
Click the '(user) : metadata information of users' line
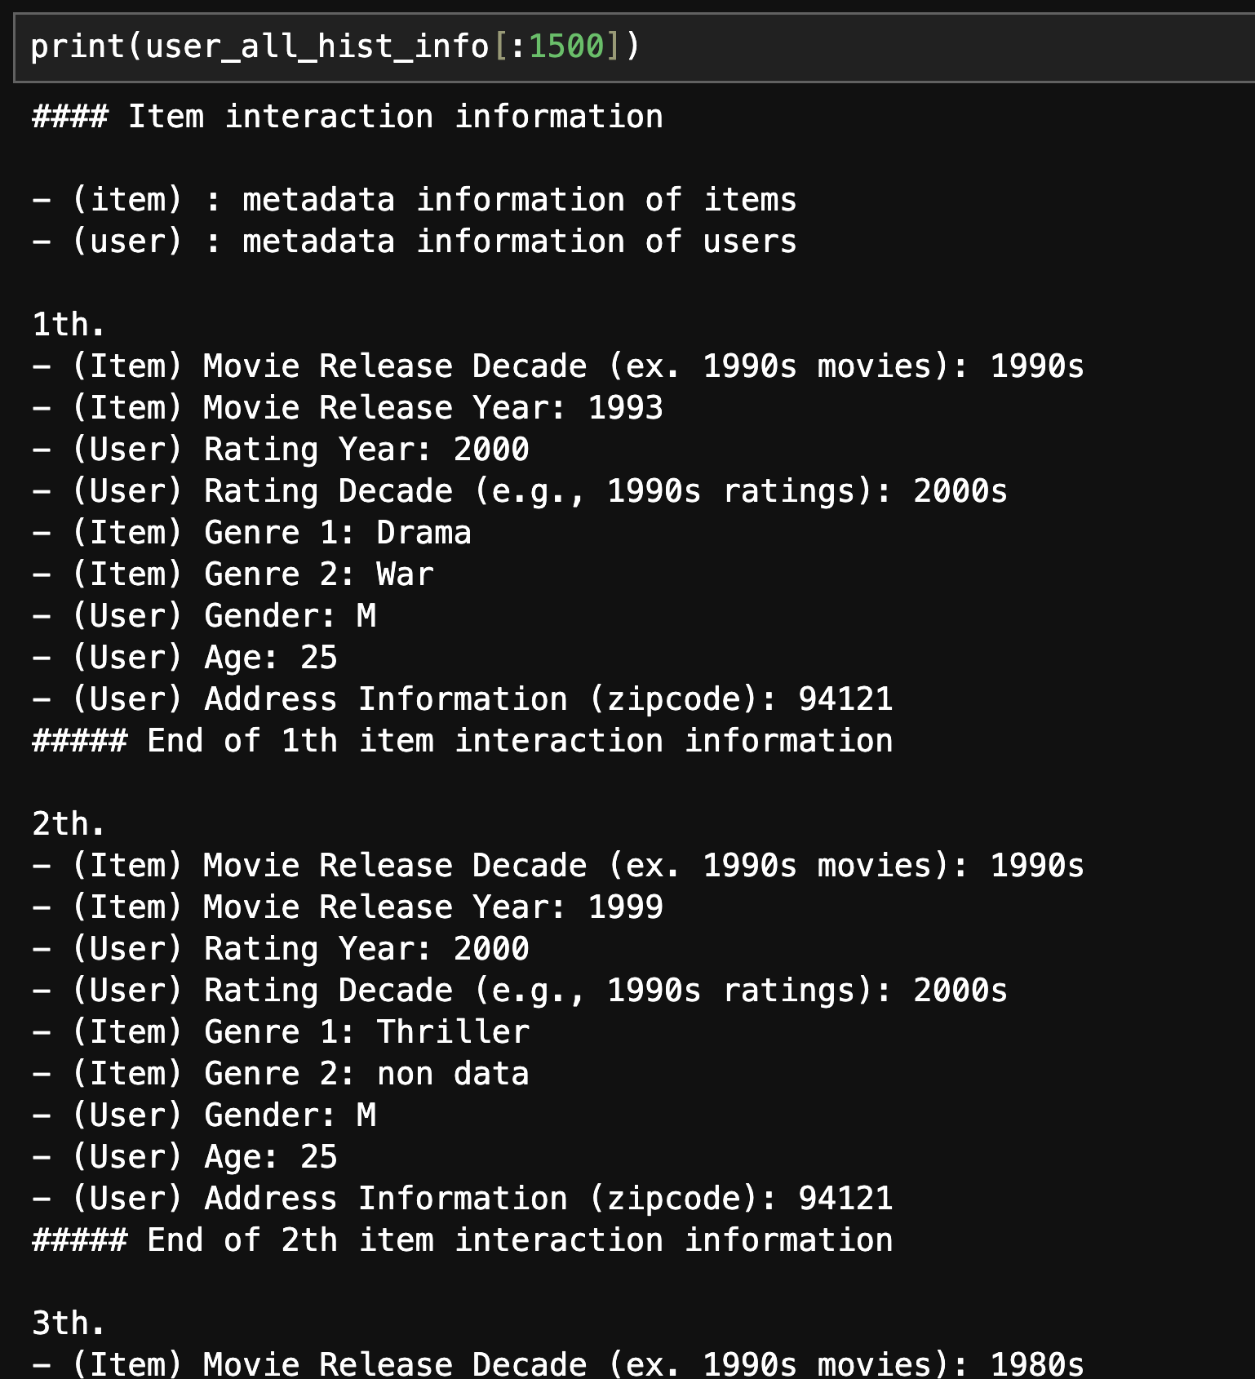coord(415,242)
